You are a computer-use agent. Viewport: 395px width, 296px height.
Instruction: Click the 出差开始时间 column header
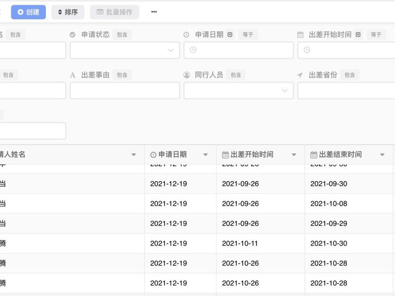(261, 154)
